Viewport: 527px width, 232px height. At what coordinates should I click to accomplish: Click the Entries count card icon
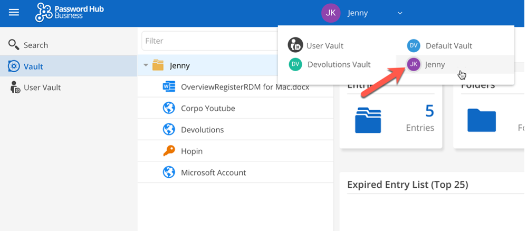click(x=368, y=120)
